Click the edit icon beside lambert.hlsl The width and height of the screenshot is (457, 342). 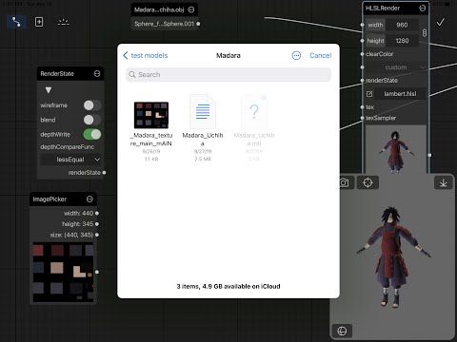369,94
